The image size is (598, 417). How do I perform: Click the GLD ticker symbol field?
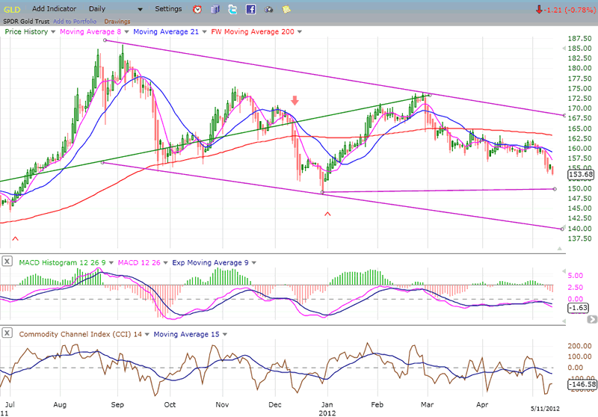pyautogui.click(x=13, y=9)
